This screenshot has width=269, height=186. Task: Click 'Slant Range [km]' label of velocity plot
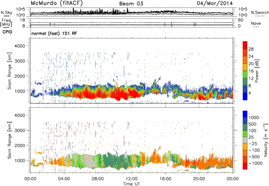pos(10,140)
